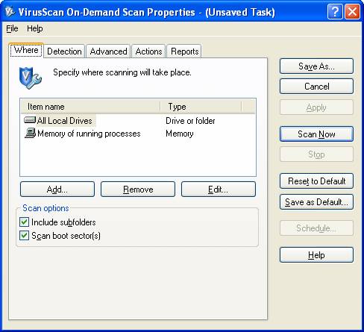
Task: Switch to the Detection tab
Action: pos(64,51)
